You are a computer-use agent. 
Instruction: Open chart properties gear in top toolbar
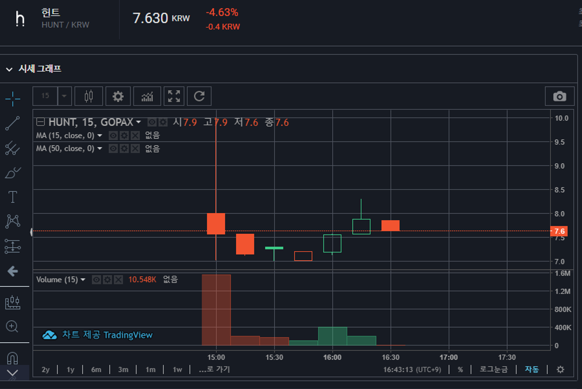[118, 96]
